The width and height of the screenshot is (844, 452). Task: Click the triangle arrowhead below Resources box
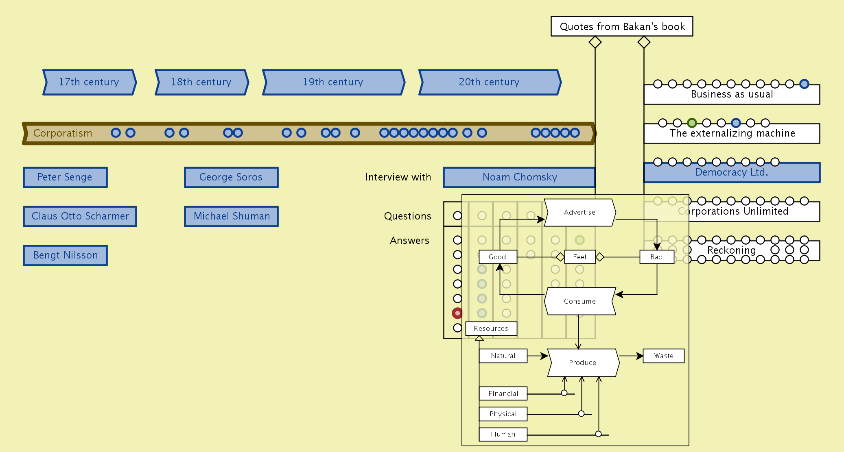479,338
